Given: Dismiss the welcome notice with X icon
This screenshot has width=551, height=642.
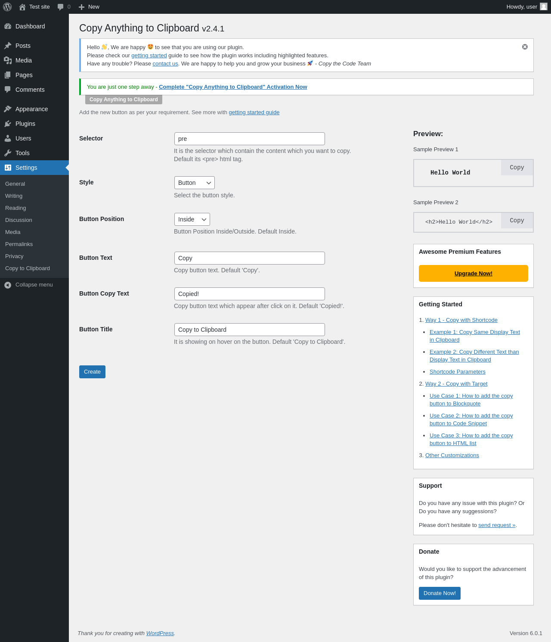Looking at the screenshot, I should tap(525, 47).
